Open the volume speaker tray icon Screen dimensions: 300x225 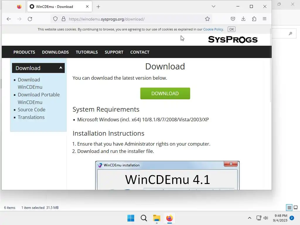(x=266, y=218)
